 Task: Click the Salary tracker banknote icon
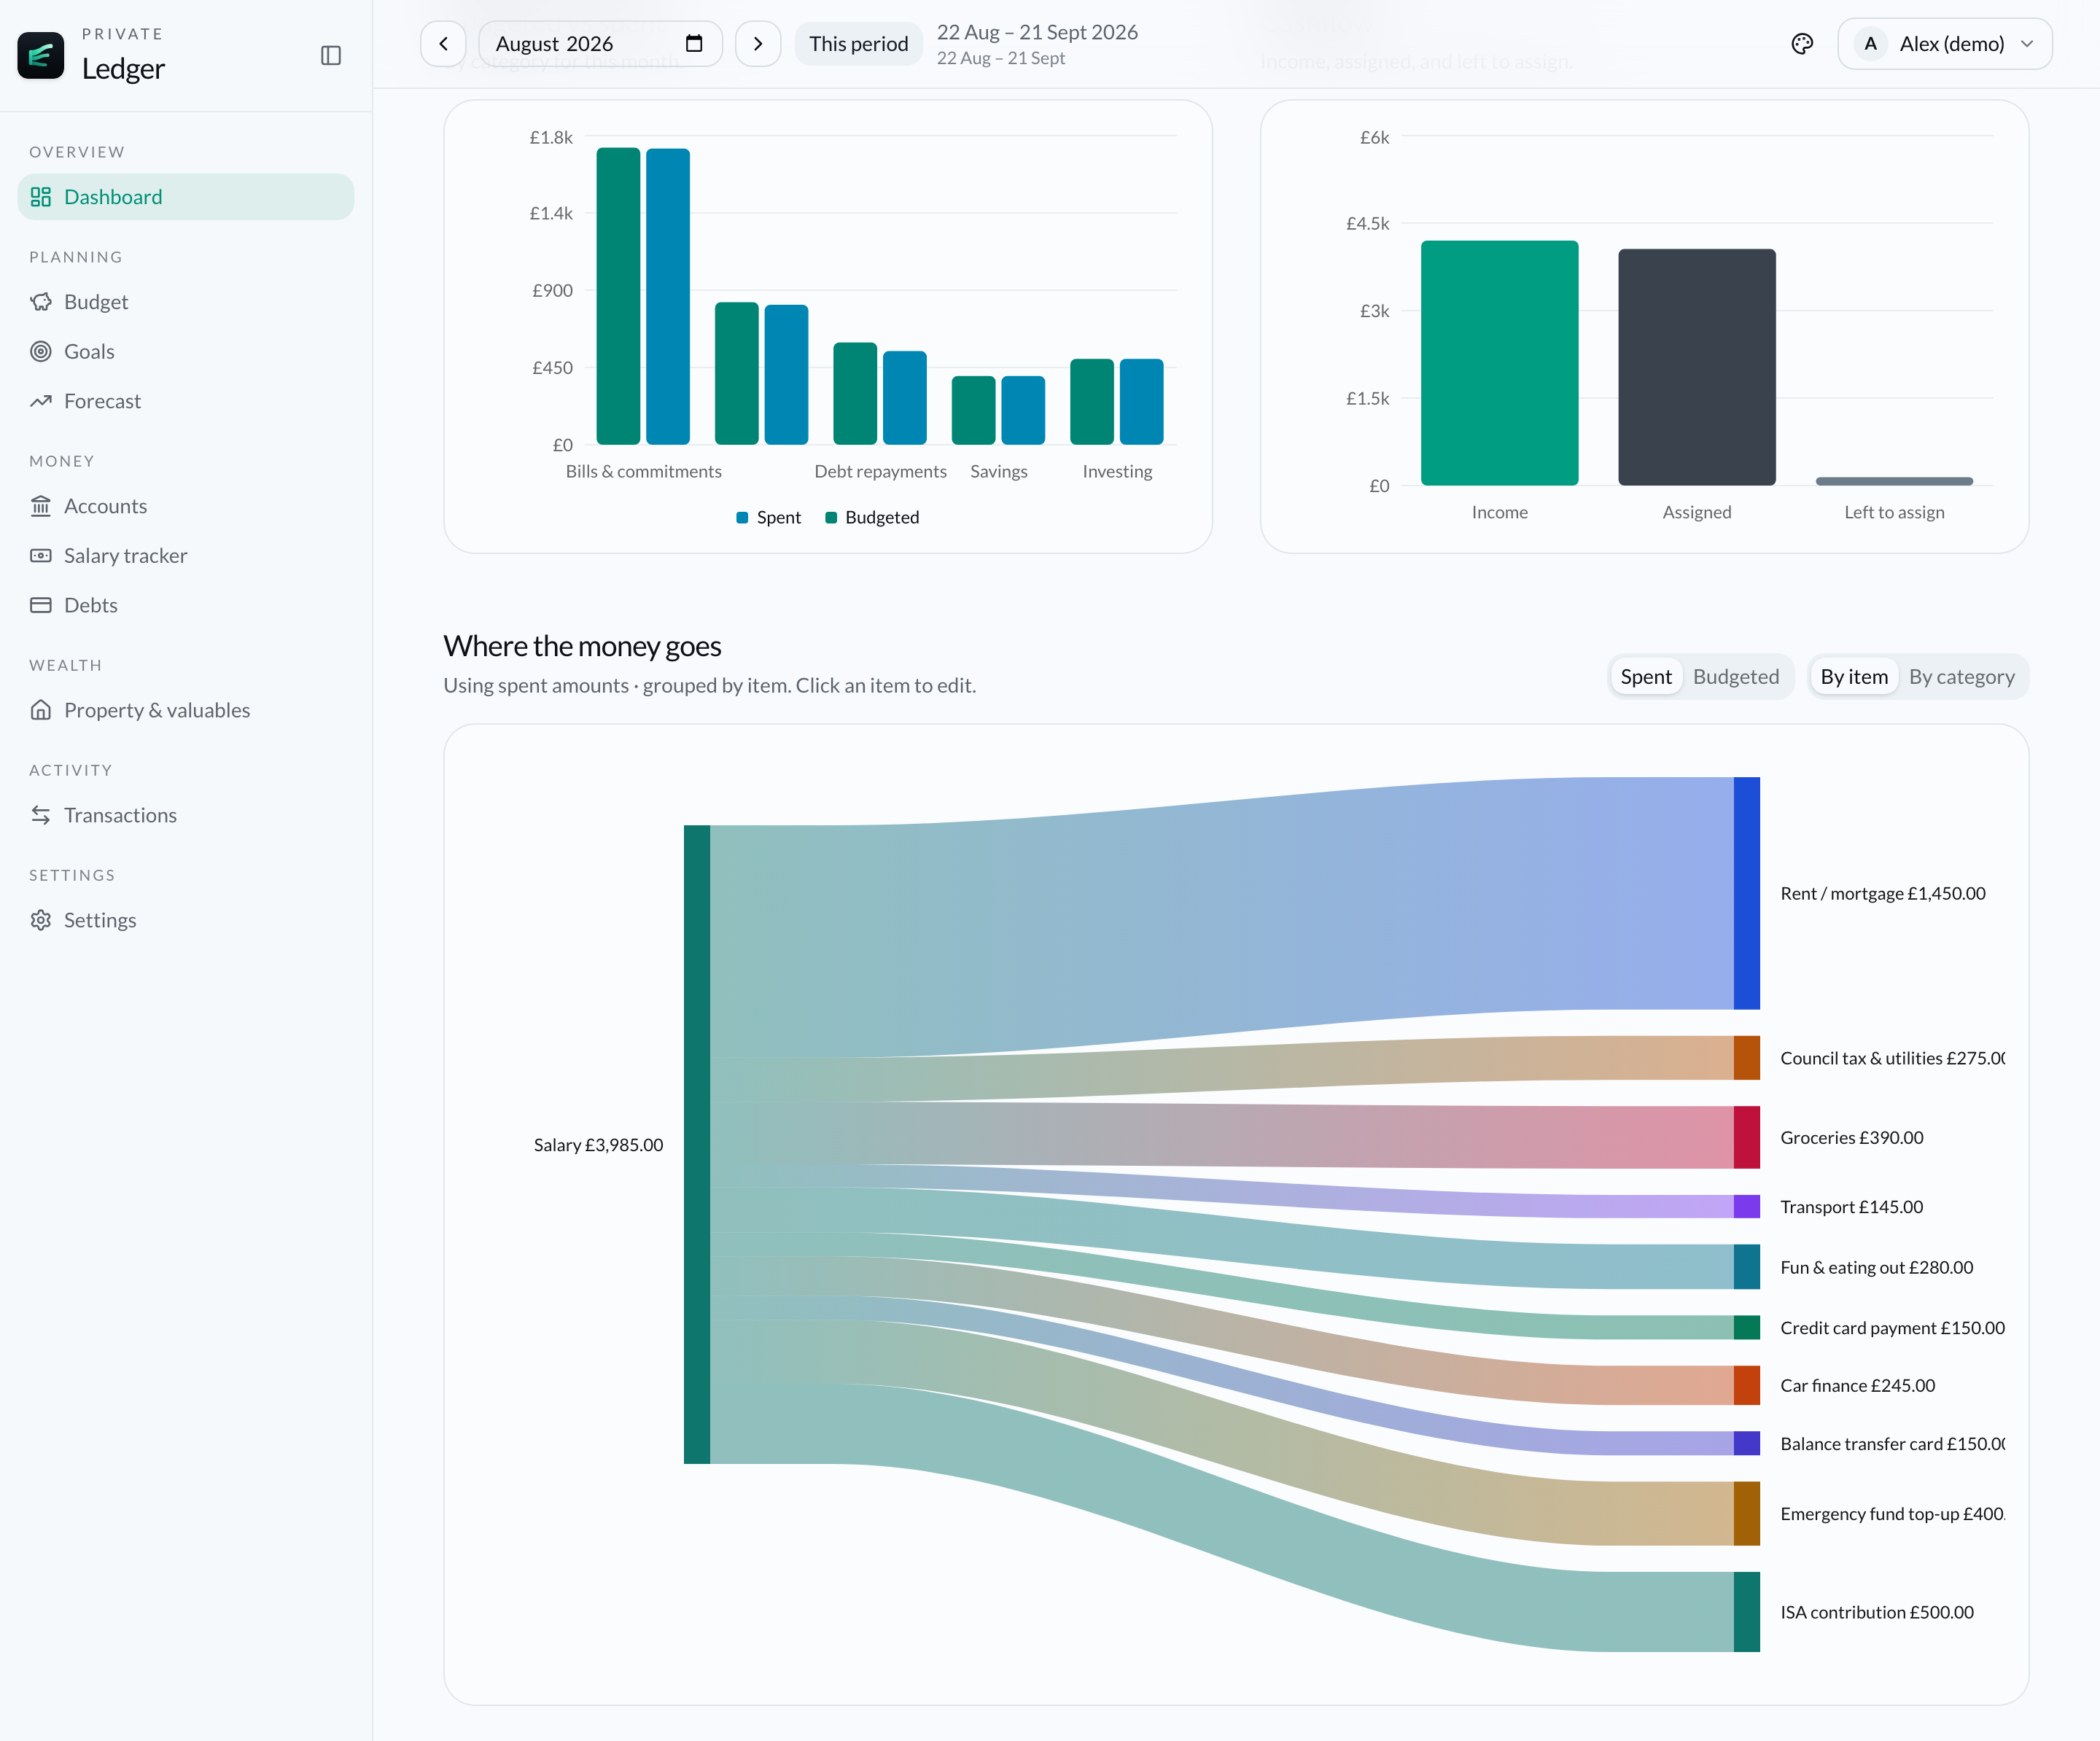41,555
